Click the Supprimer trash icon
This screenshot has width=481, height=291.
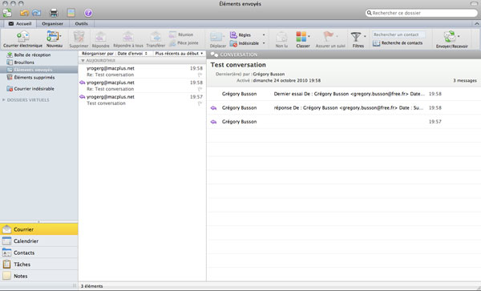tap(79, 37)
